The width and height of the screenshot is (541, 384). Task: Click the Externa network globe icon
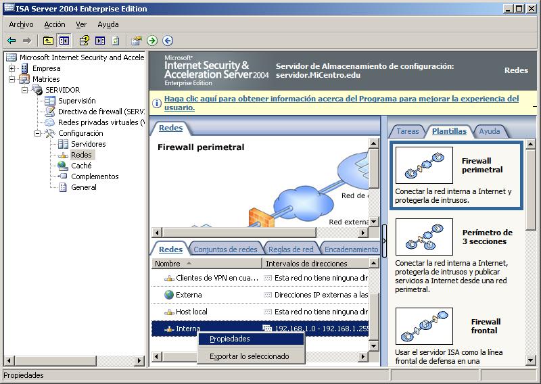[x=169, y=295]
